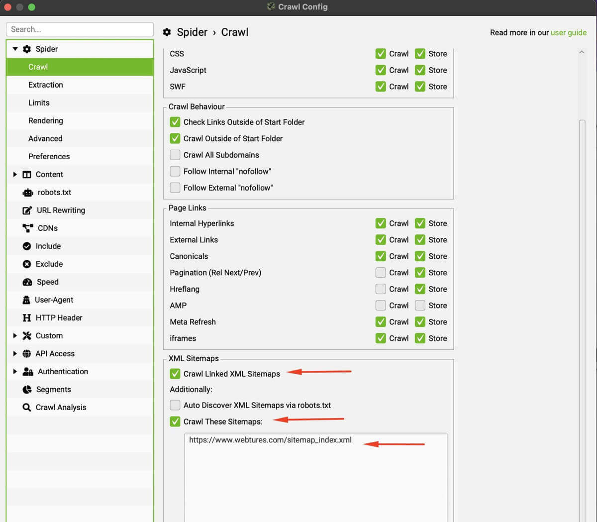Enable the Crawl checkbox for Hreflang
The width and height of the screenshot is (597, 522).
(381, 289)
